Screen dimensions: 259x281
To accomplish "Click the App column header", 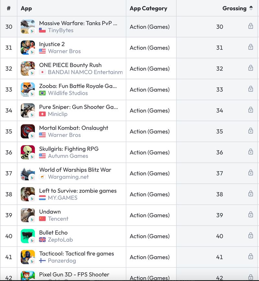I will tap(26, 8).
